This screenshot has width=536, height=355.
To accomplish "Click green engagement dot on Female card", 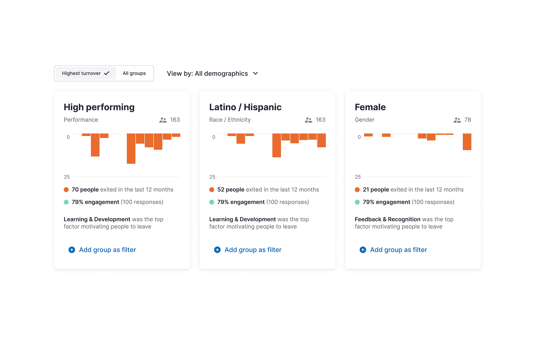I will pos(357,202).
